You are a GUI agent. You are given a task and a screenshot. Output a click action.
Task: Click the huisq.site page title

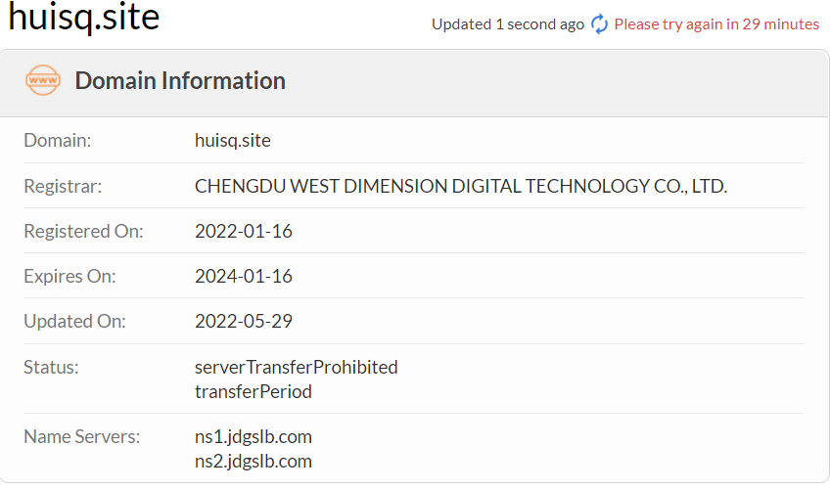84,18
